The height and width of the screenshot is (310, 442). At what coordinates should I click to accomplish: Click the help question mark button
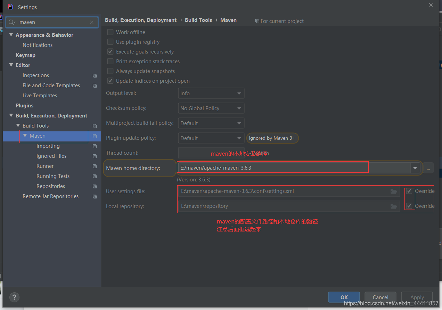point(14,297)
